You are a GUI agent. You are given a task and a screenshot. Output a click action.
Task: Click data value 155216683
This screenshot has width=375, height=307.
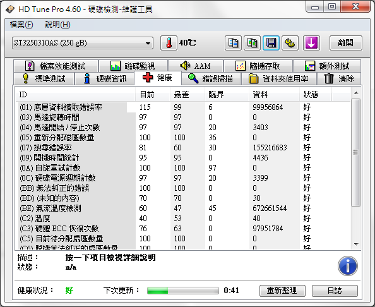270,148
